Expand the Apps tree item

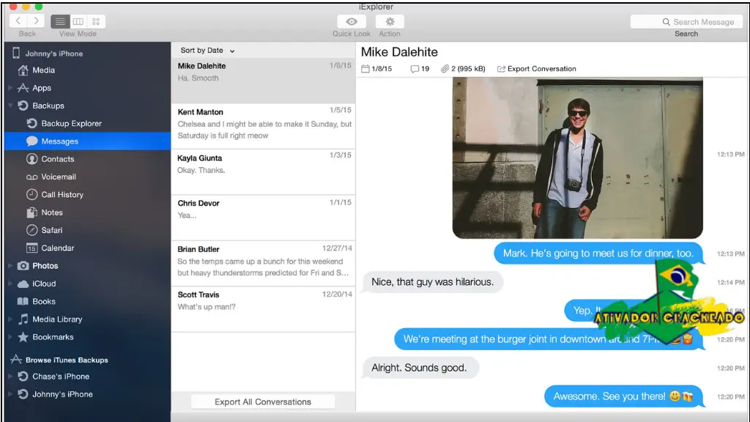(10, 88)
